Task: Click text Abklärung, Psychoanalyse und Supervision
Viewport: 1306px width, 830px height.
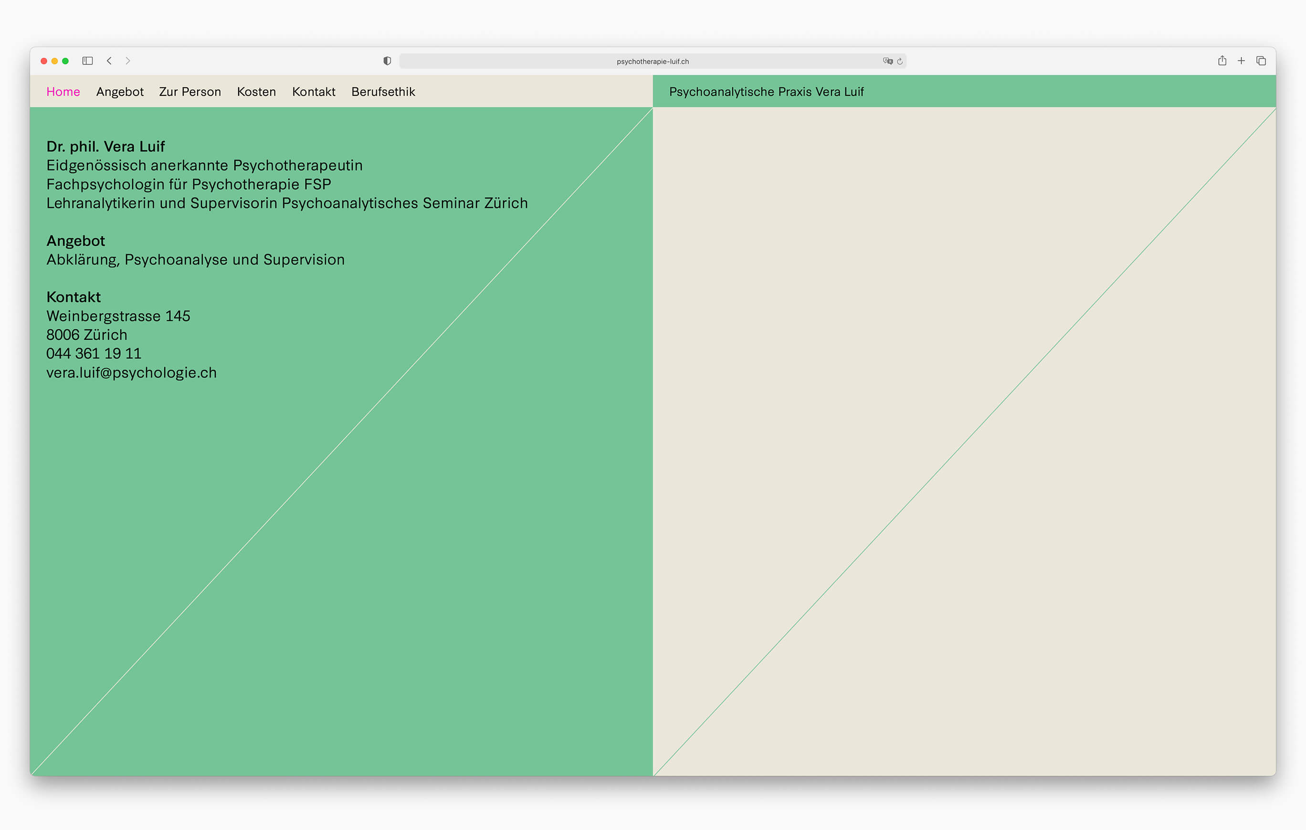Action: tap(195, 260)
